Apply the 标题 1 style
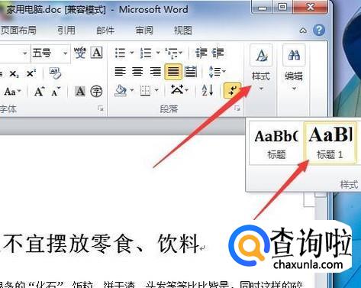 (330, 142)
